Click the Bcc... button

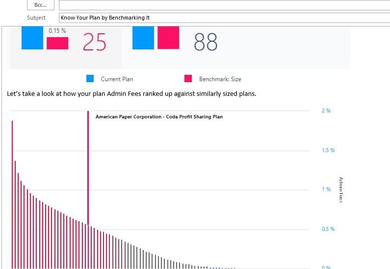(x=40, y=5)
